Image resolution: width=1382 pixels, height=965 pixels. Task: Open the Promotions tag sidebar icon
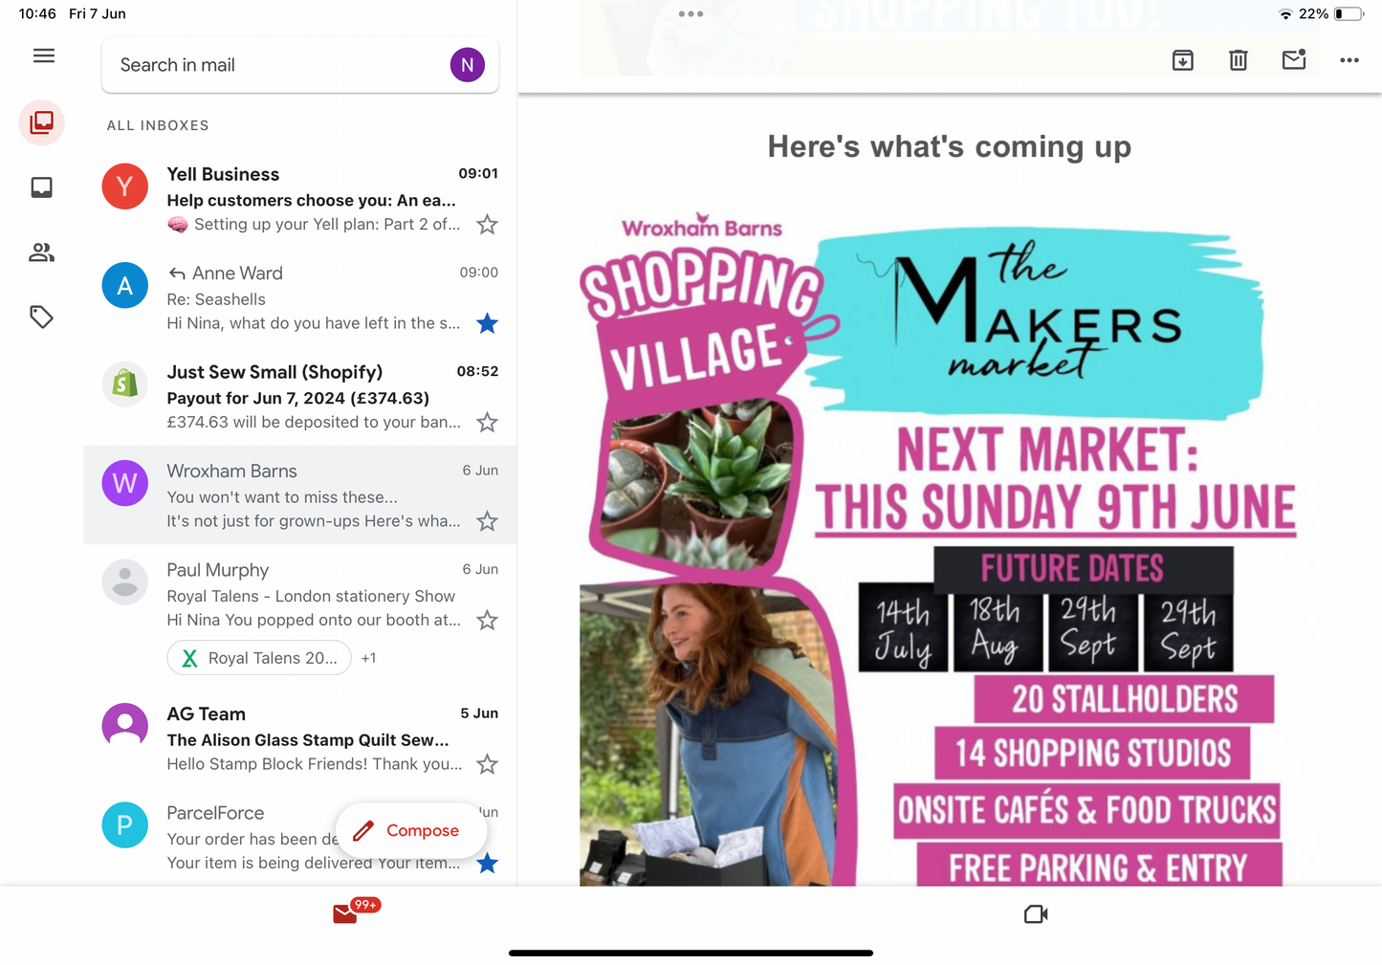coord(42,317)
